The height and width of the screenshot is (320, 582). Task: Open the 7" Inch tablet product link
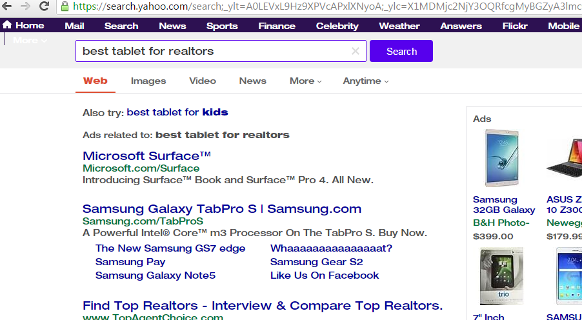488,317
